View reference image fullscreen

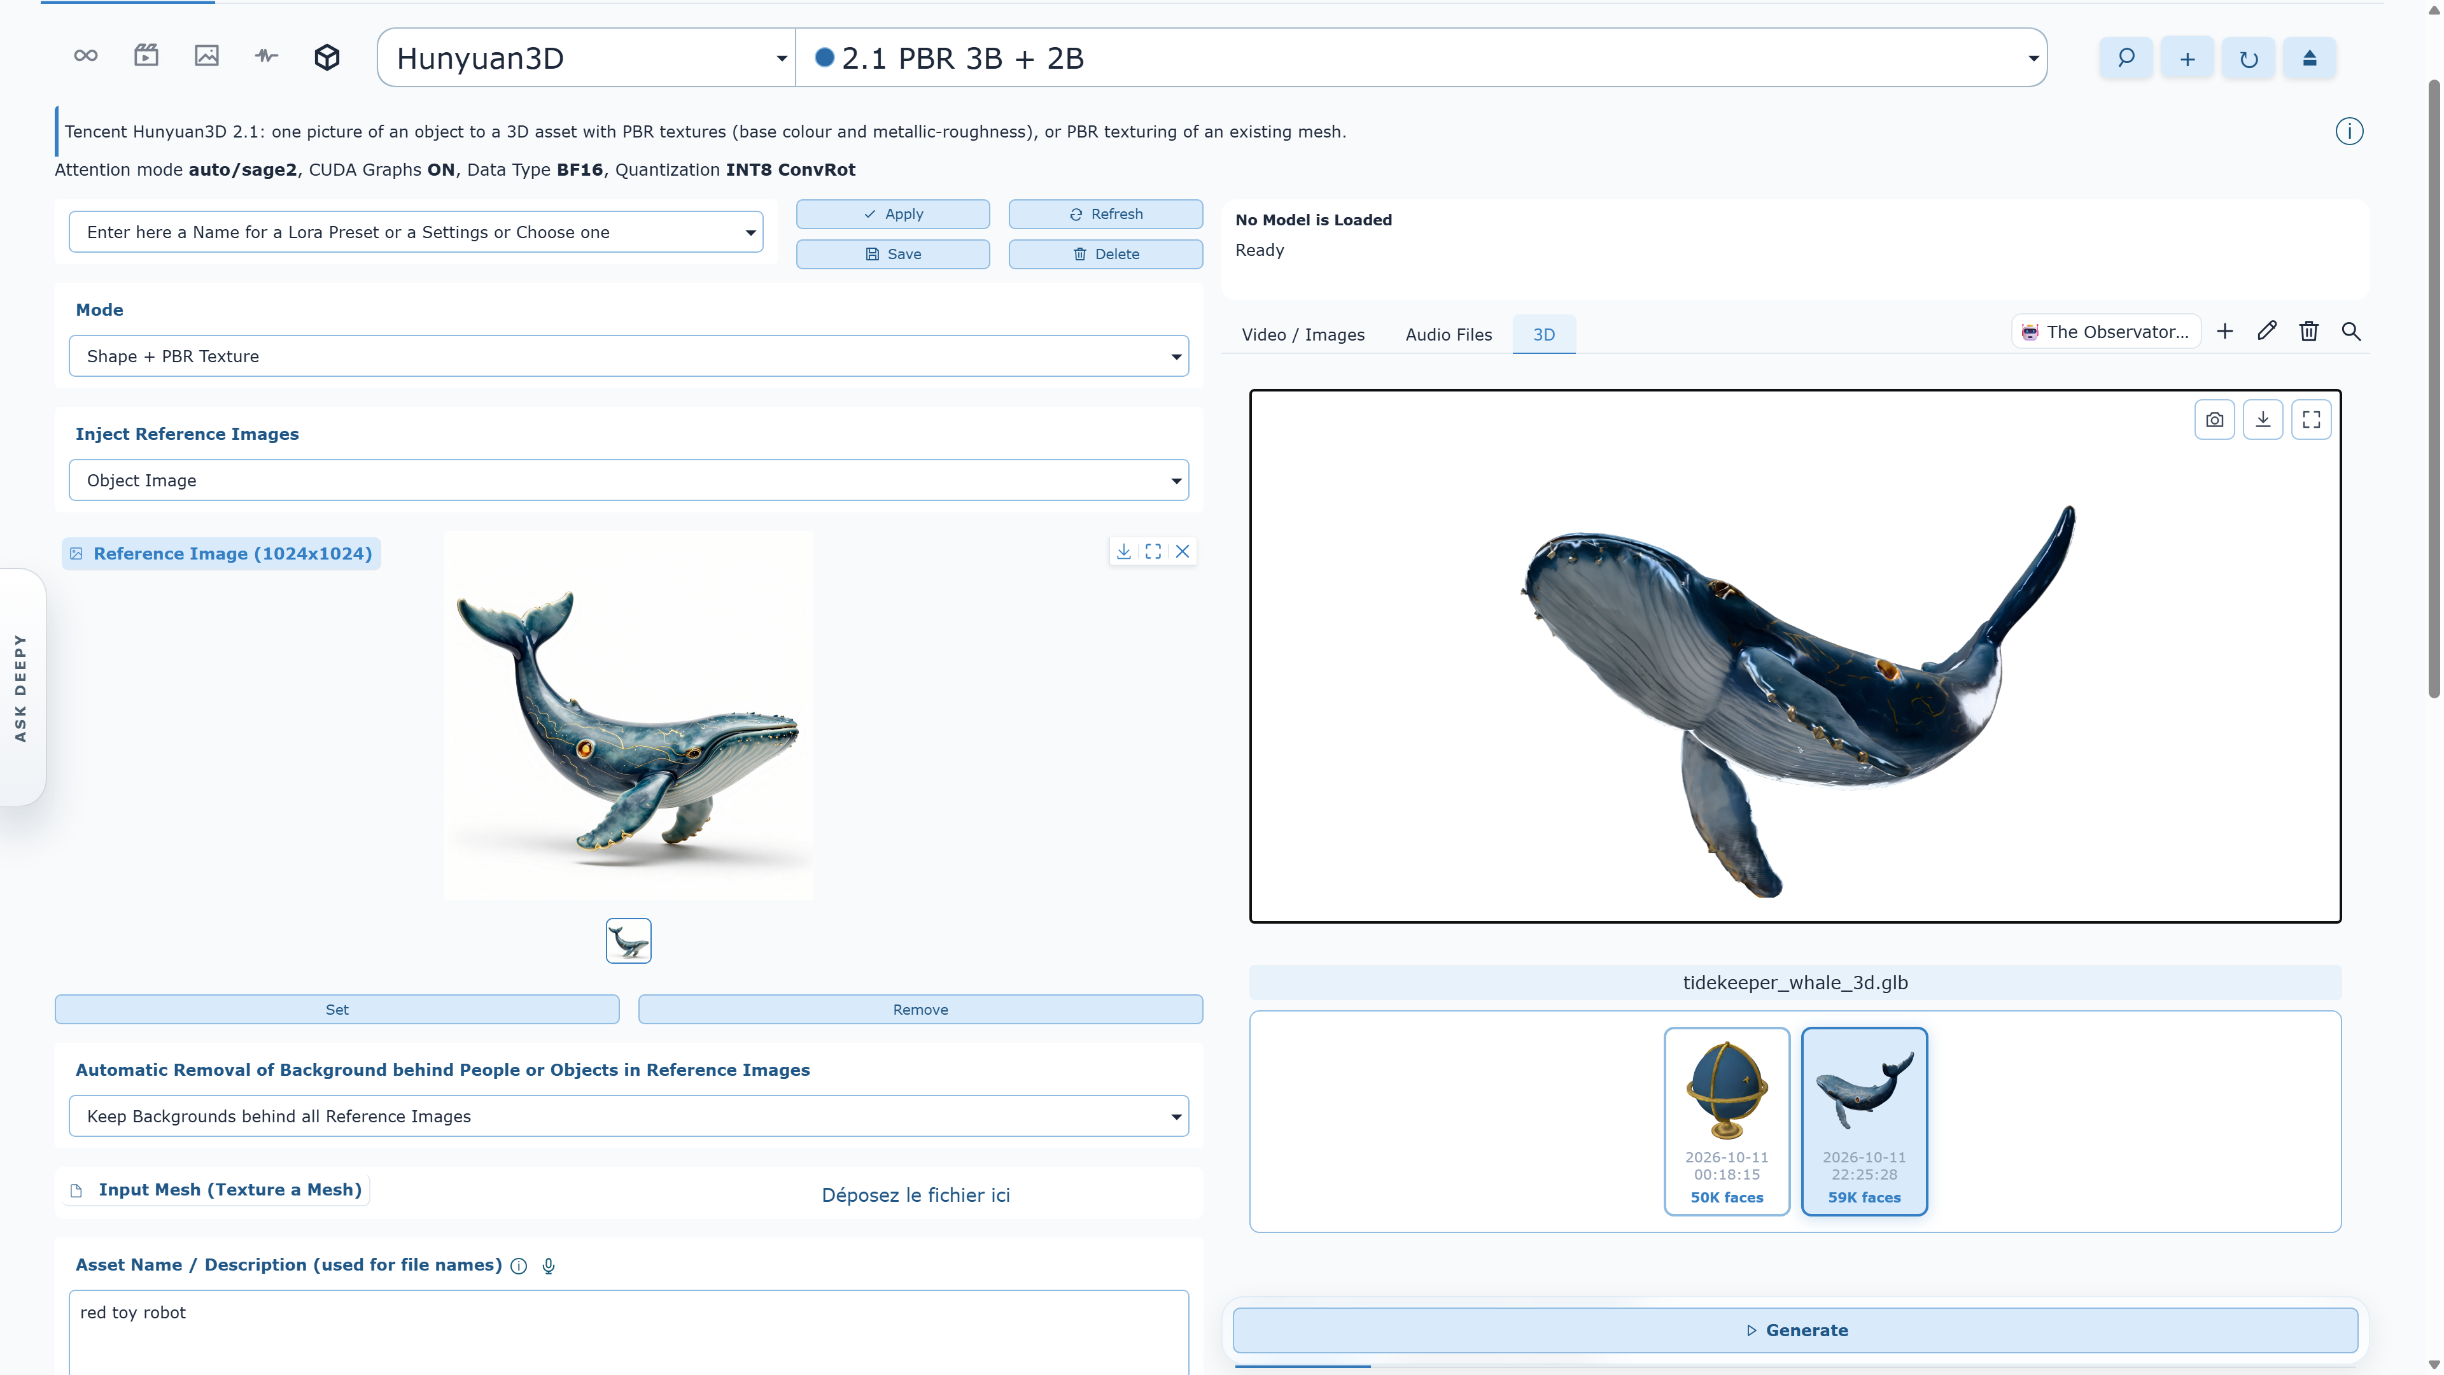pyautogui.click(x=1153, y=551)
